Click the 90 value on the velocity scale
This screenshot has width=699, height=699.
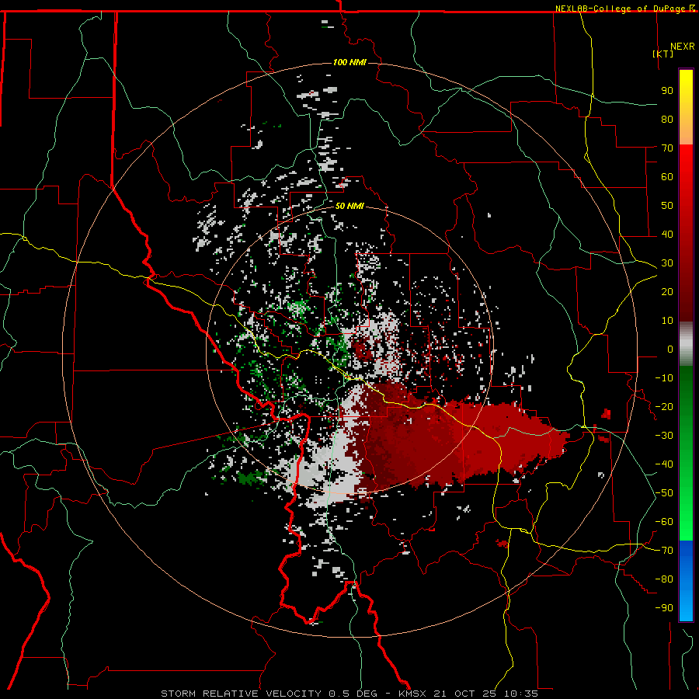pyautogui.click(x=667, y=91)
